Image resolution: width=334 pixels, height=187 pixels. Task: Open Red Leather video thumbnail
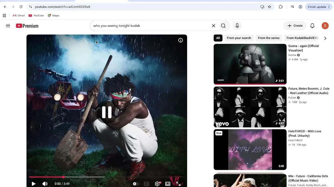tap(250, 107)
